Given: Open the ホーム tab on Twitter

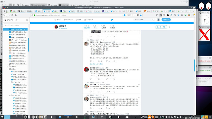Looking at the screenshot, I should [x=58, y=20].
